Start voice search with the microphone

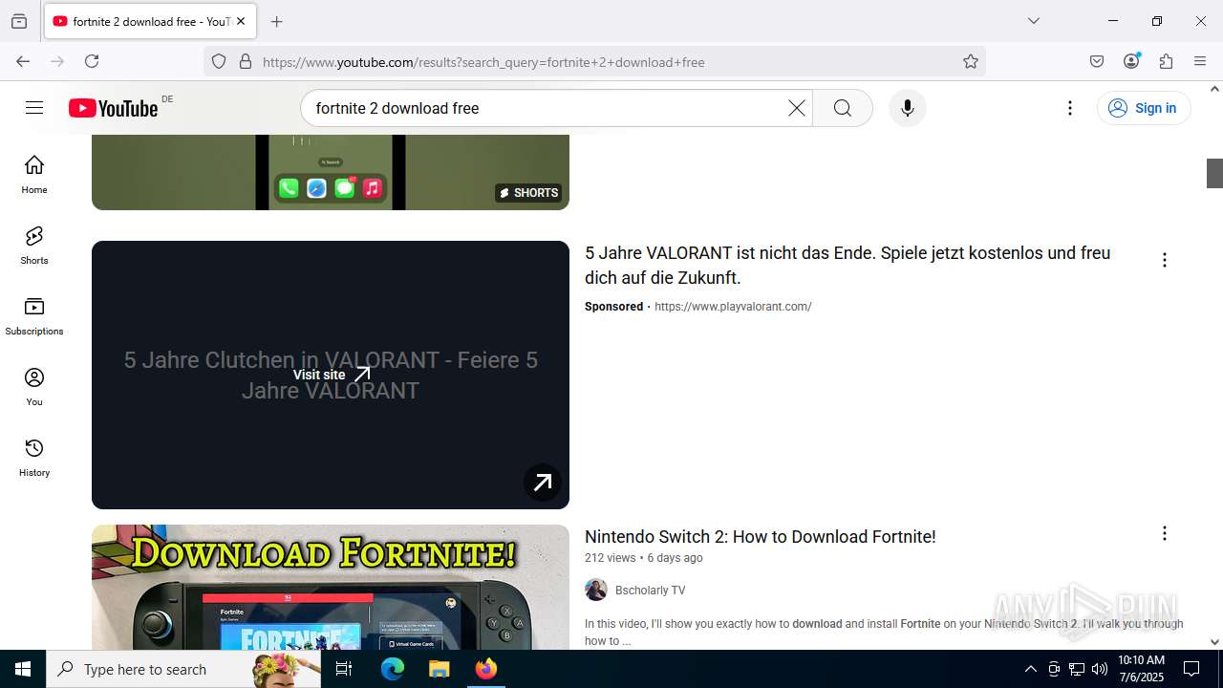pyautogui.click(x=908, y=108)
